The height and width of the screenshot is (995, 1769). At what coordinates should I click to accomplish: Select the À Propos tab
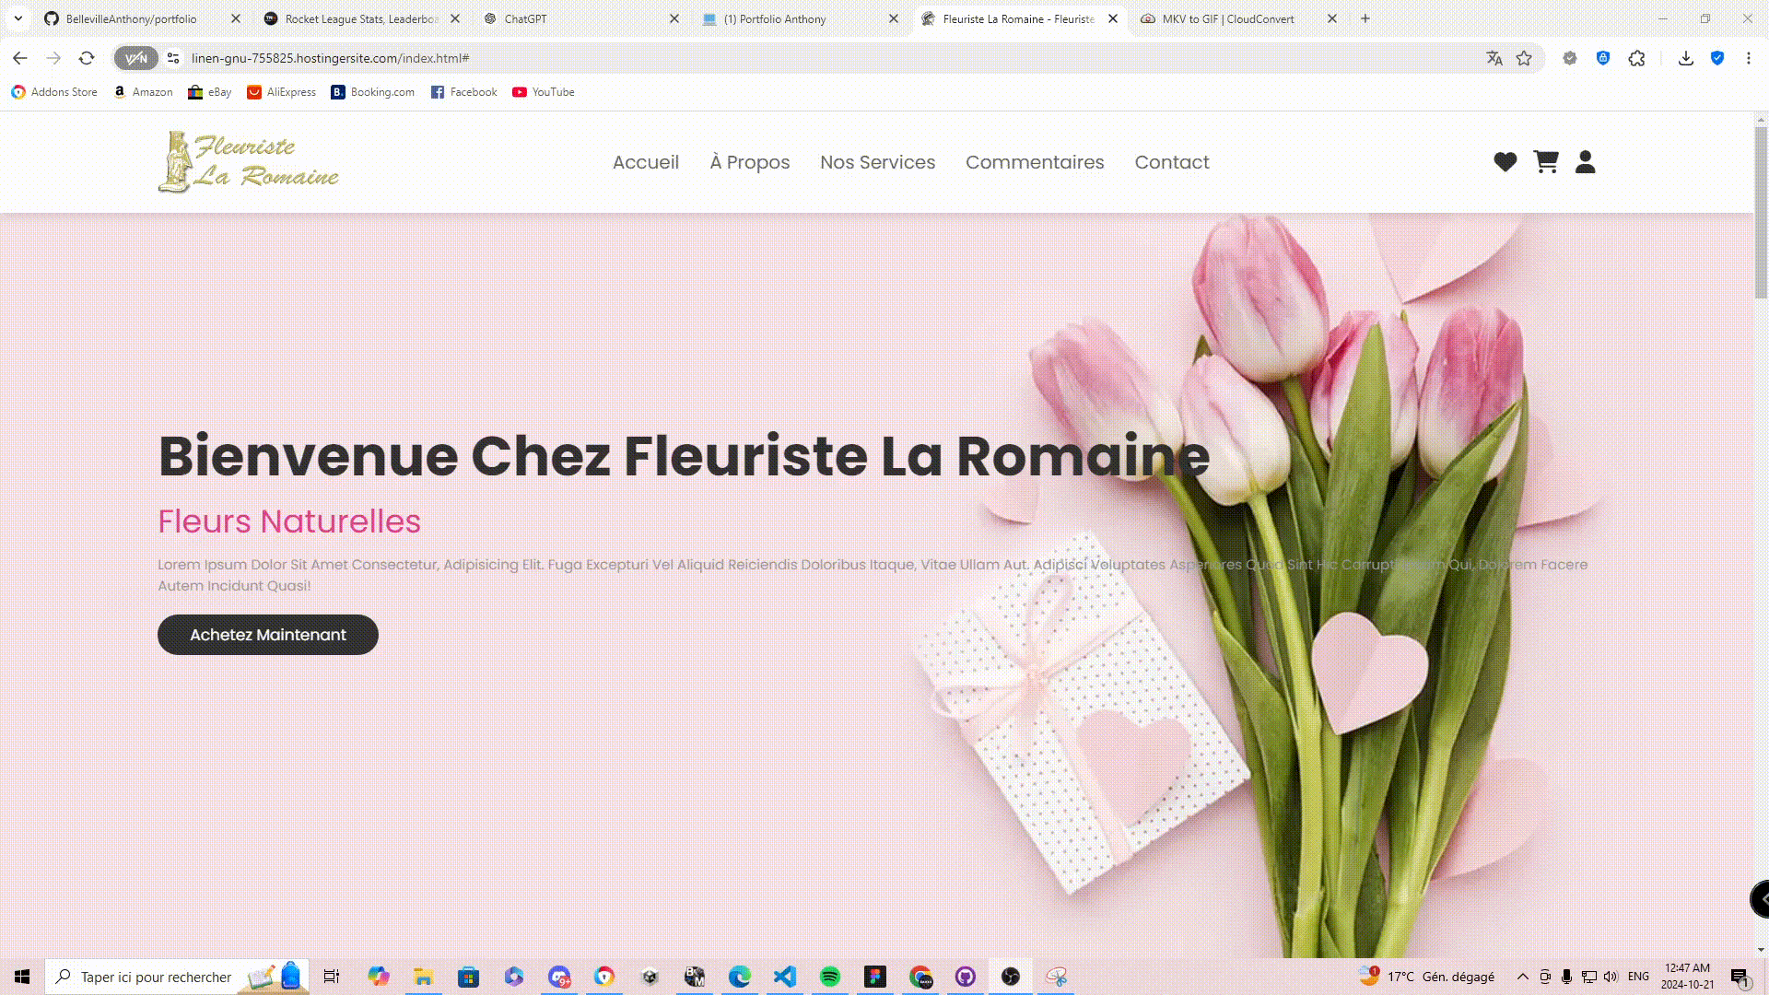pos(750,161)
